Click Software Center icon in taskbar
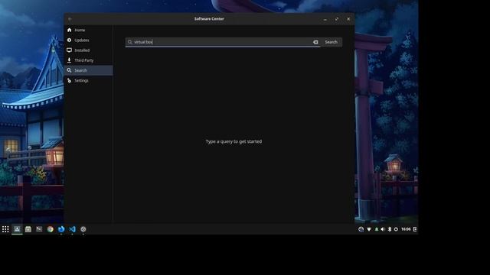This screenshot has width=490, height=275. coord(17,229)
